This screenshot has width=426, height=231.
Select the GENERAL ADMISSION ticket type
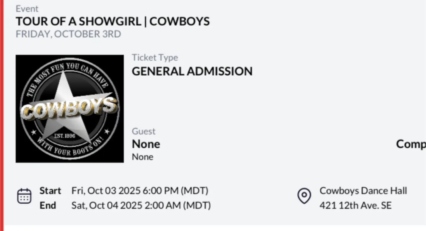point(192,71)
